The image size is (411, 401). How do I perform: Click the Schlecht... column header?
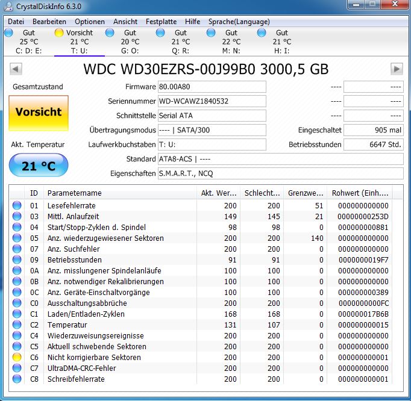[262, 193]
